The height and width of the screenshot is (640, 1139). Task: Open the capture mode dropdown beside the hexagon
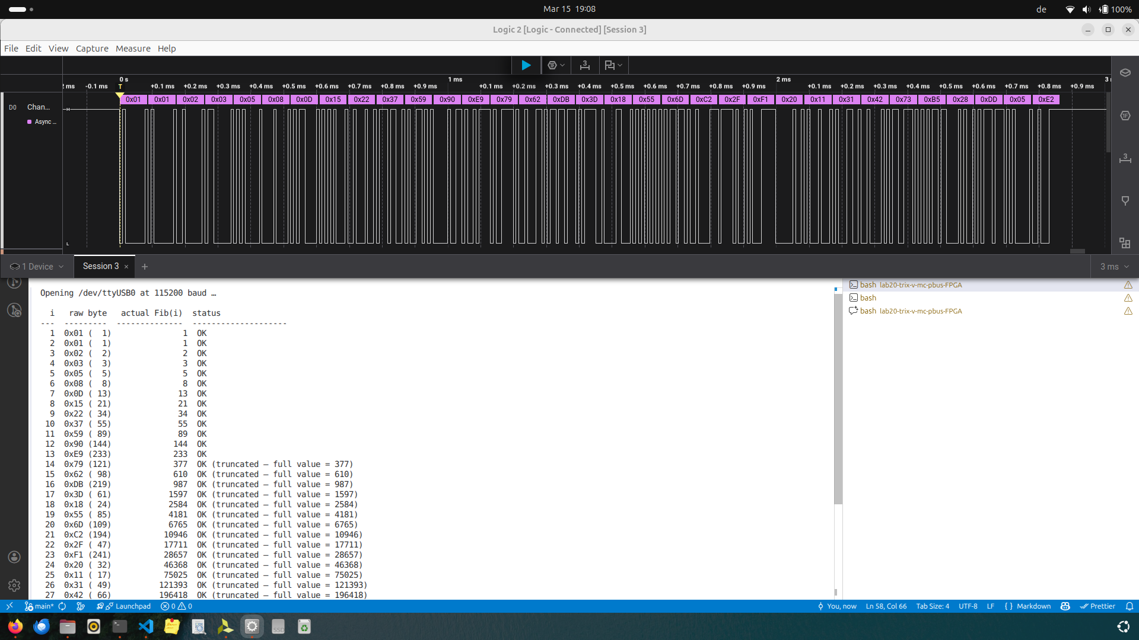coord(562,65)
